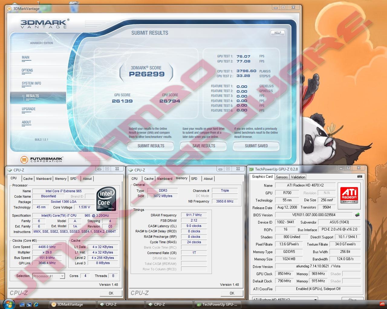387x309 pixels.
Task: Open SPD tab in CPU-Z Memory window
Action: pyautogui.click(x=194, y=179)
